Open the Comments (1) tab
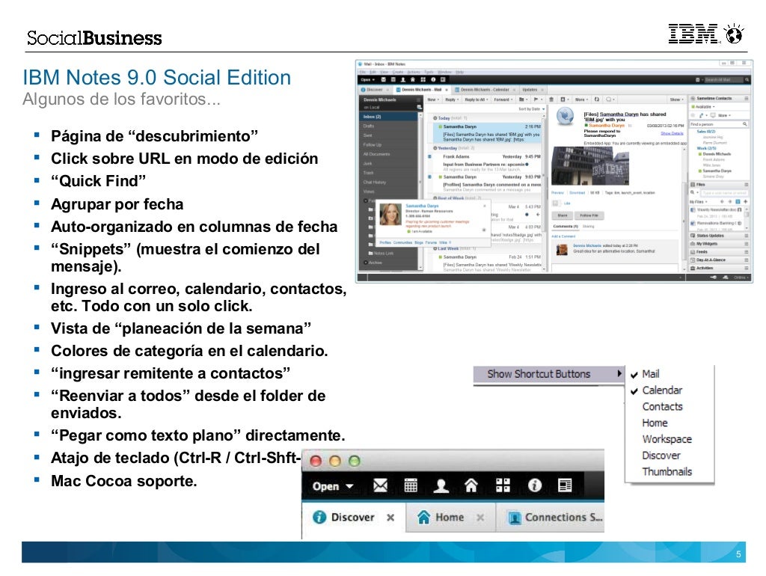The width and height of the screenshot is (766, 576). [566, 227]
